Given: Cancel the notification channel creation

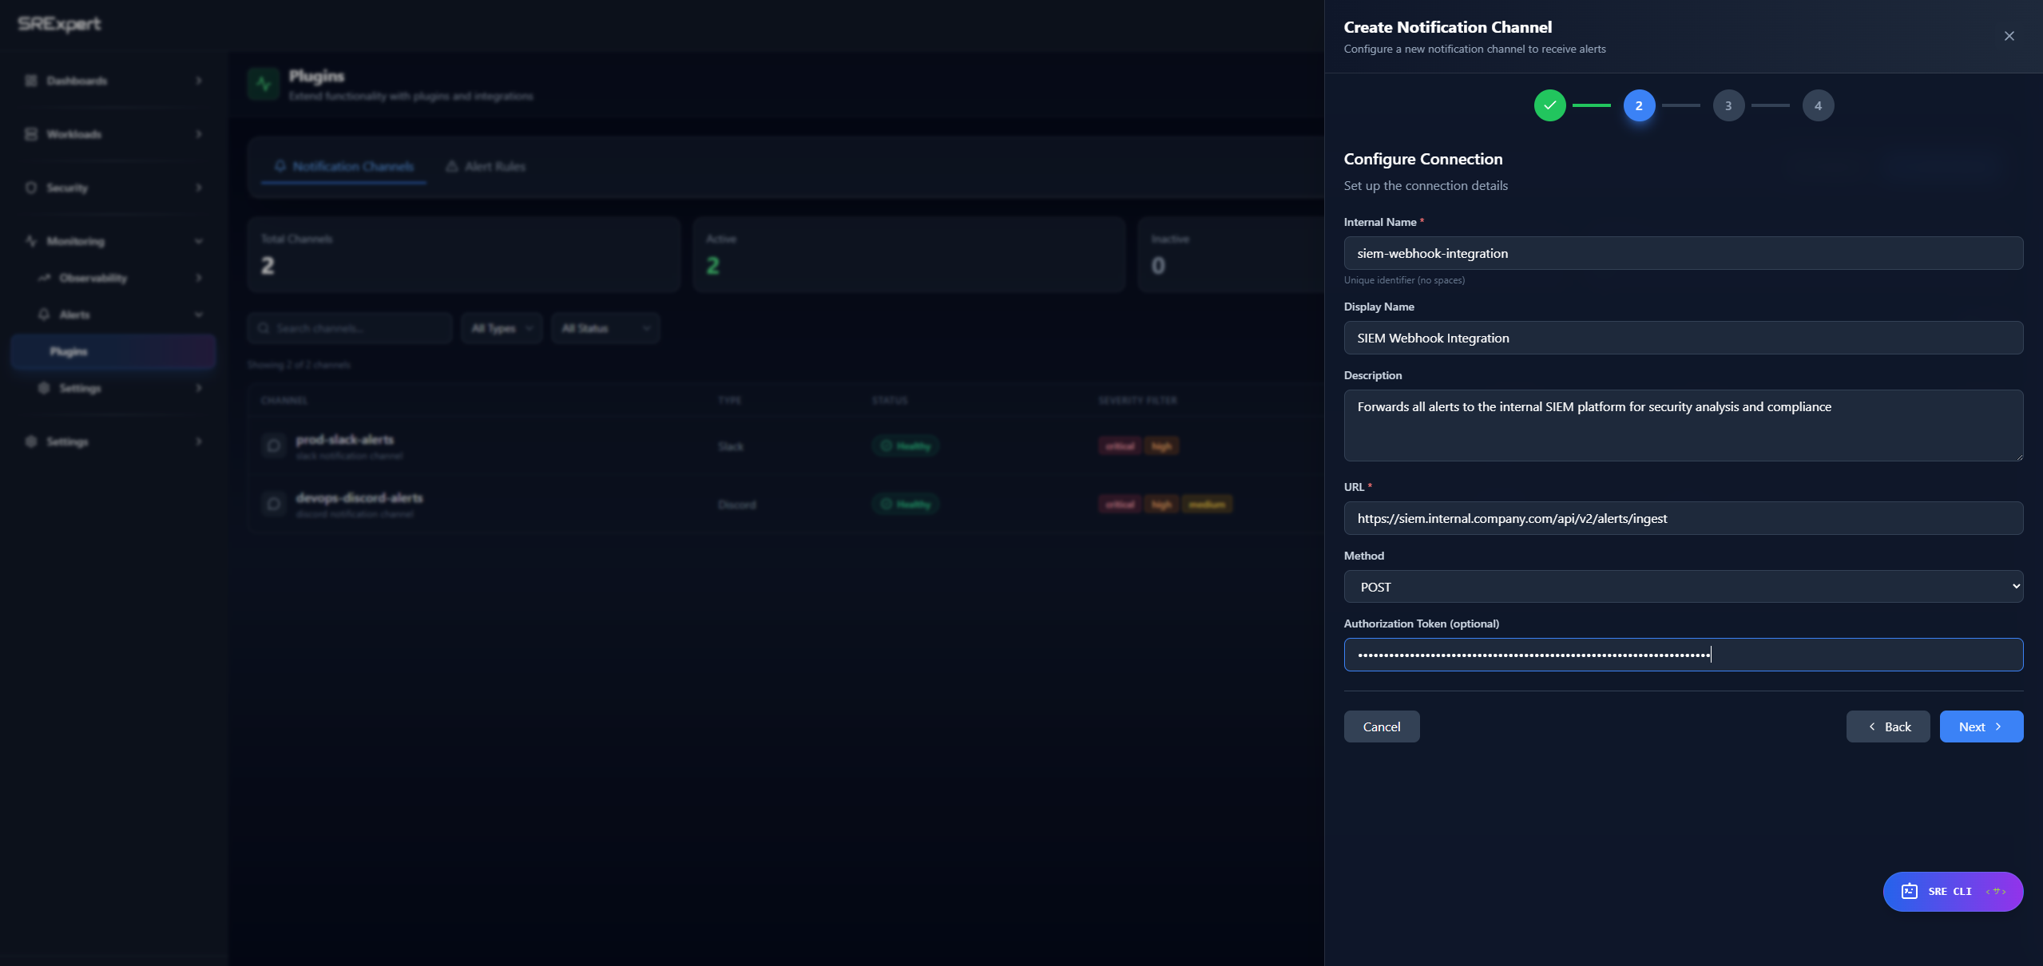Looking at the screenshot, I should coord(1381,726).
